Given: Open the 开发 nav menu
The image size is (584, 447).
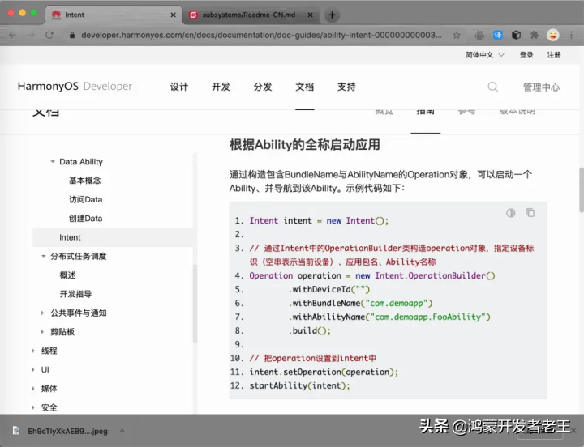Looking at the screenshot, I should tap(221, 87).
